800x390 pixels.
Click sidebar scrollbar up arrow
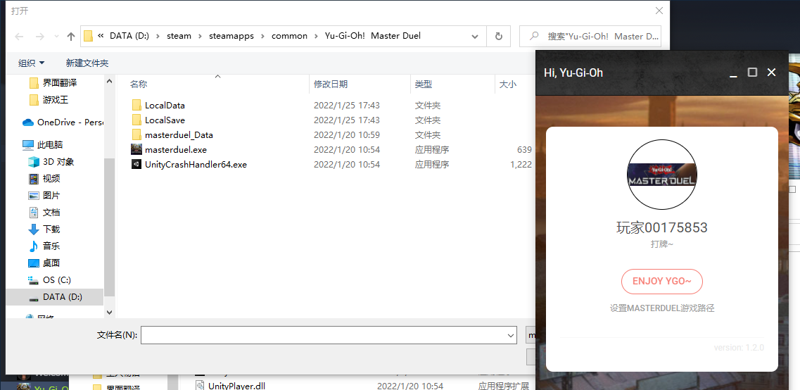[109, 80]
